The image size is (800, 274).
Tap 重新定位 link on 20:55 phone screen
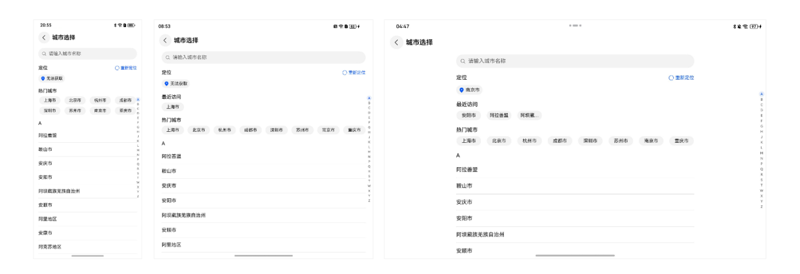tap(128, 68)
